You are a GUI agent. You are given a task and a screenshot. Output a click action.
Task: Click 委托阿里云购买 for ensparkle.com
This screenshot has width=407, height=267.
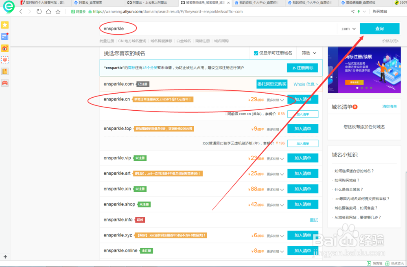(x=272, y=84)
